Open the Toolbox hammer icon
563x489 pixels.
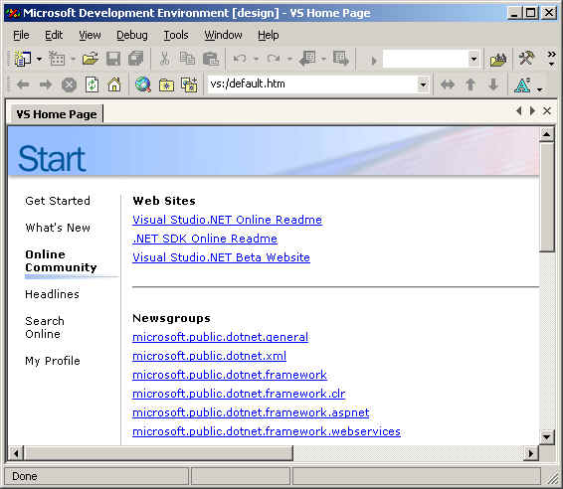(x=525, y=59)
